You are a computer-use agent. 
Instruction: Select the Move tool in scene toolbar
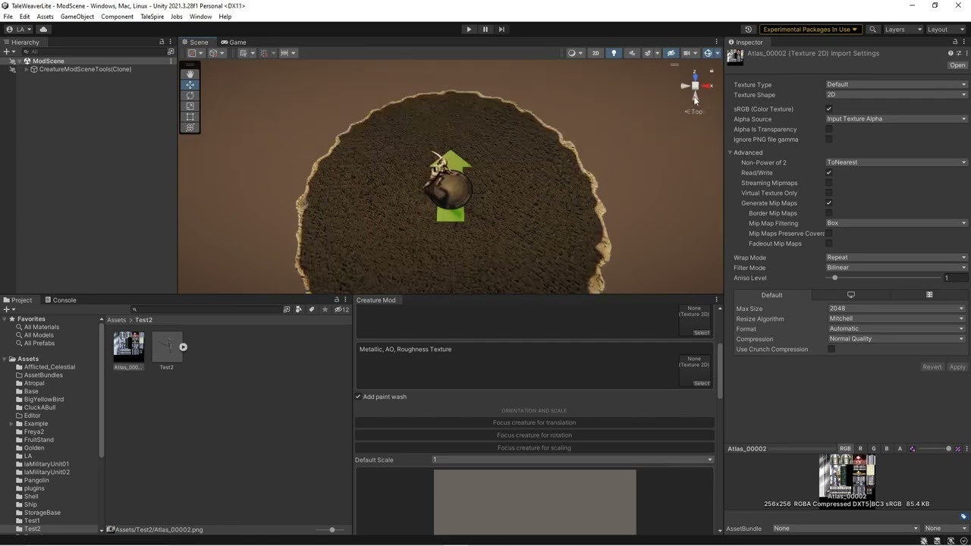(x=190, y=85)
